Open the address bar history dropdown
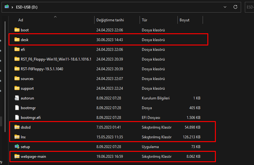 [225, 7]
